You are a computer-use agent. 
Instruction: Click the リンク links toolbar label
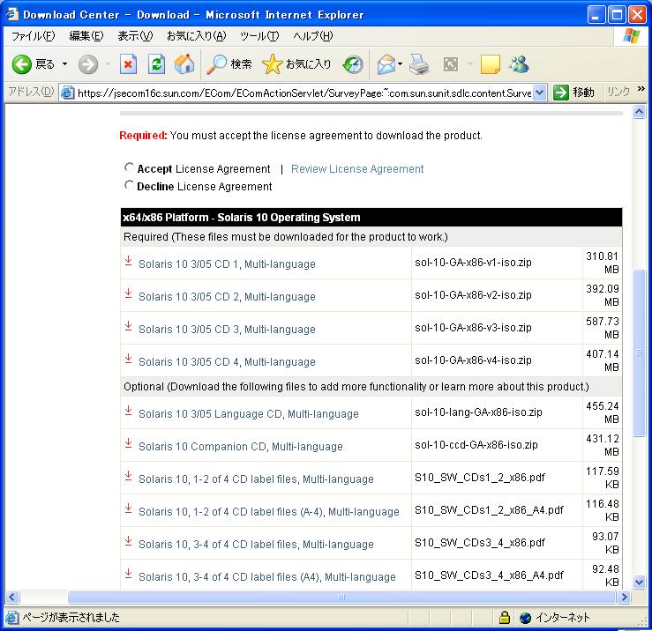click(618, 93)
